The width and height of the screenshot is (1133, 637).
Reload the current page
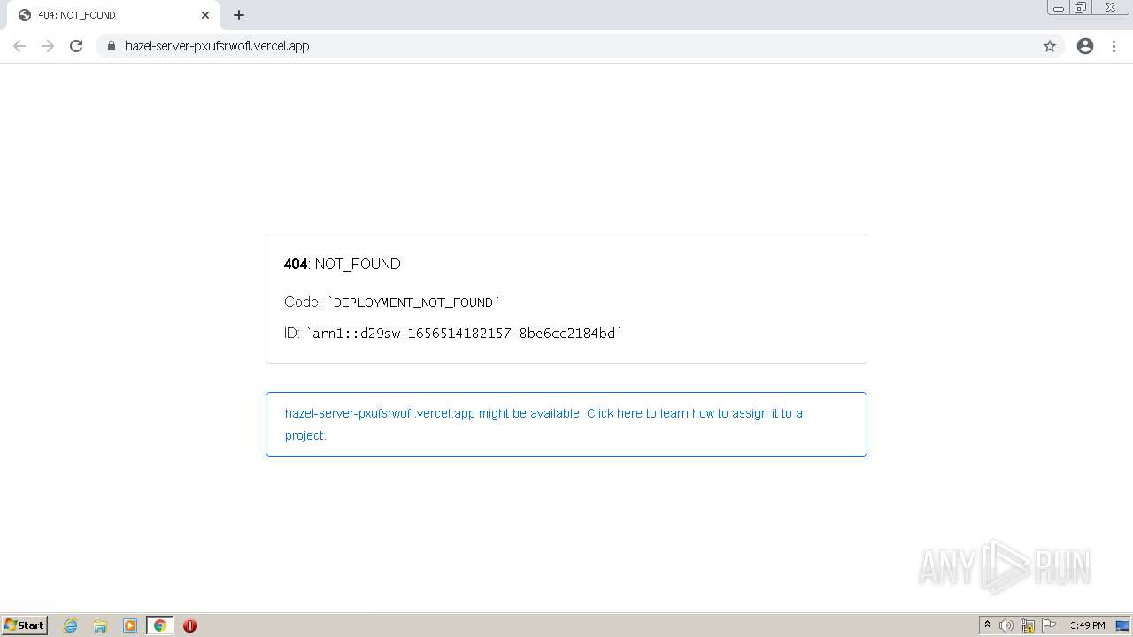[76, 46]
